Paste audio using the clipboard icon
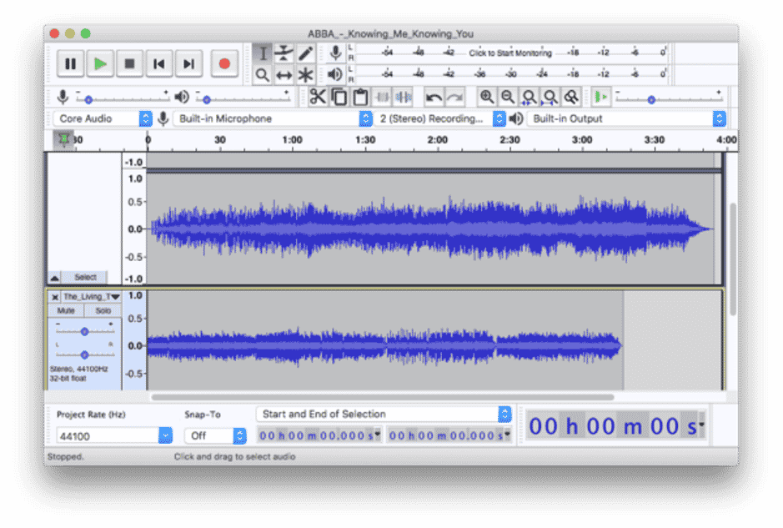This screenshot has width=783, height=528. click(x=359, y=97)
